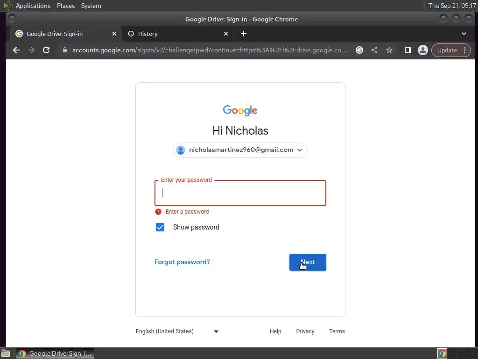Viewport: 478px width, 359px height.
Task: Close the History tab
Action: pos(226,34)
